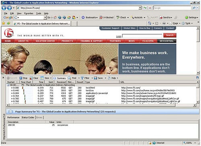Click the Home icon in IE command bar
This screenshot has width=201, height=146.
coord(150,23)
